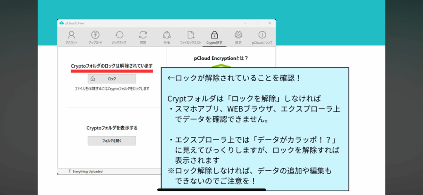Click the pCloud Encryptionとは？ heading
The height and width of the screenshot is (195, 423).
coord(221,58)
